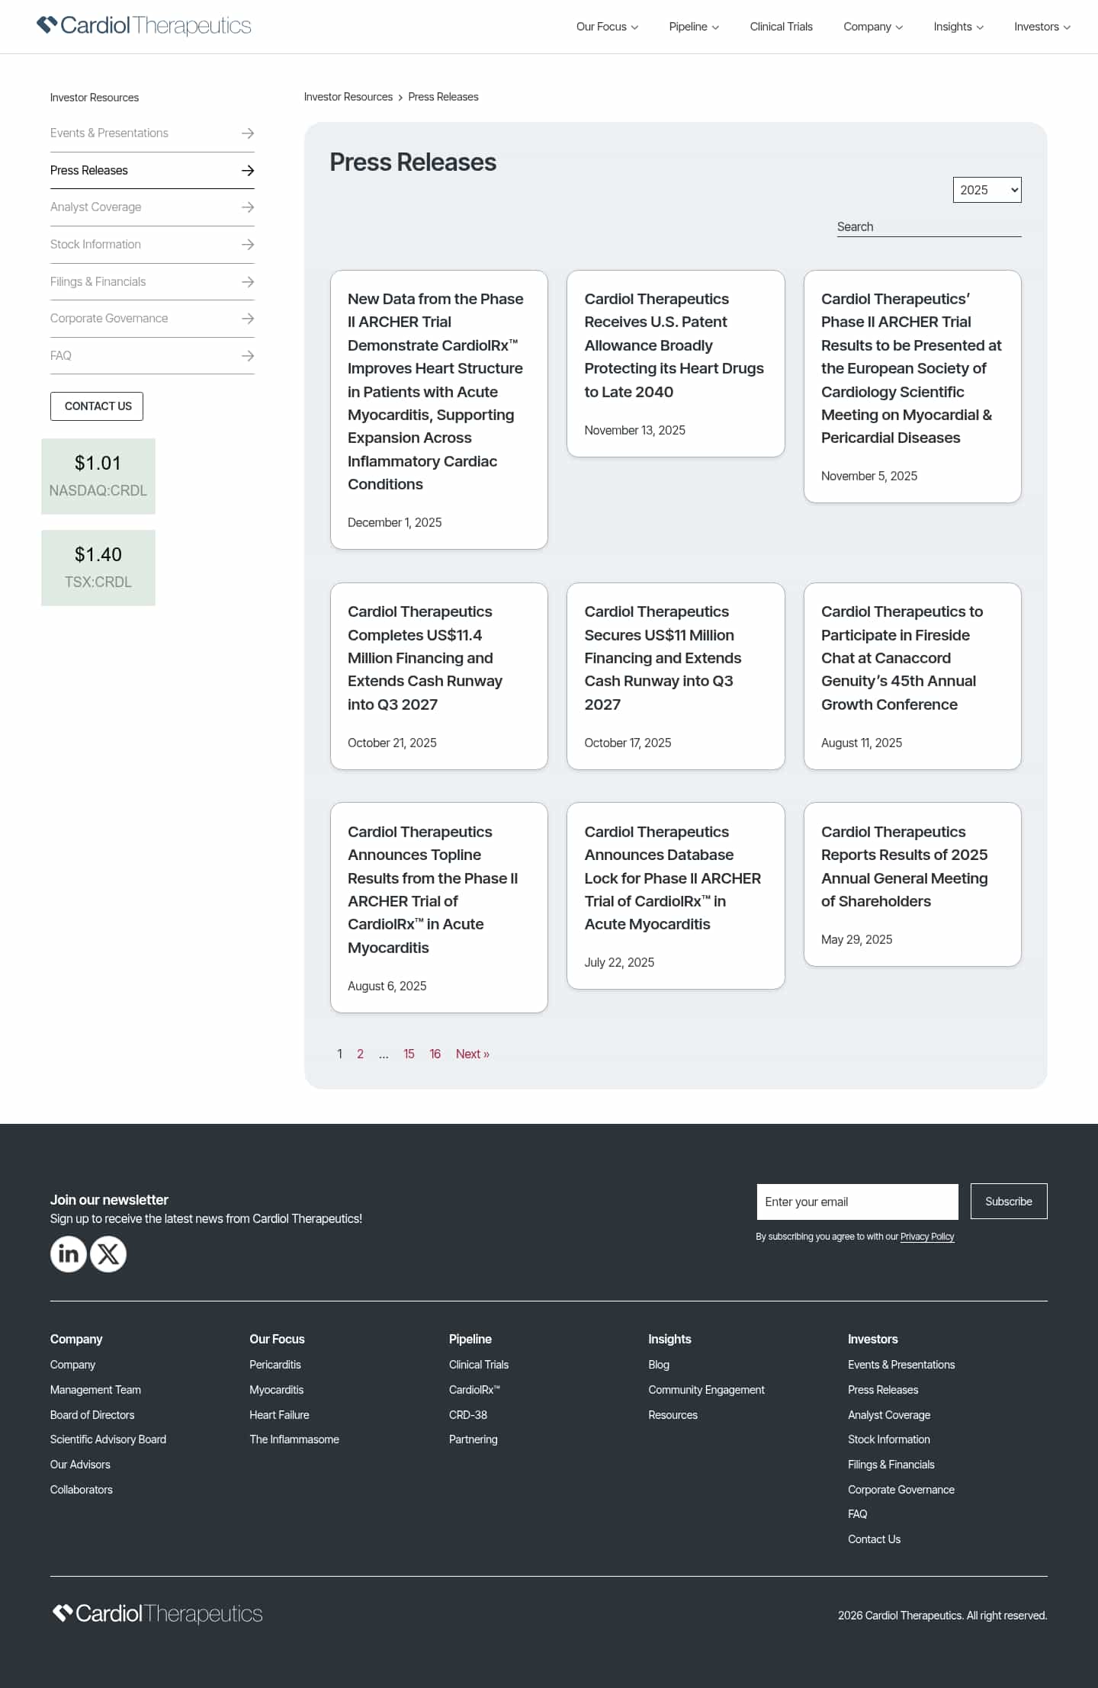
Task: Open ARCHER Database Lock press release
Action: coord(676,896)
